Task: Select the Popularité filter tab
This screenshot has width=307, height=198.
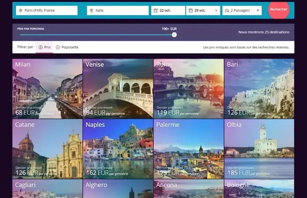Action: pos(67,47)
